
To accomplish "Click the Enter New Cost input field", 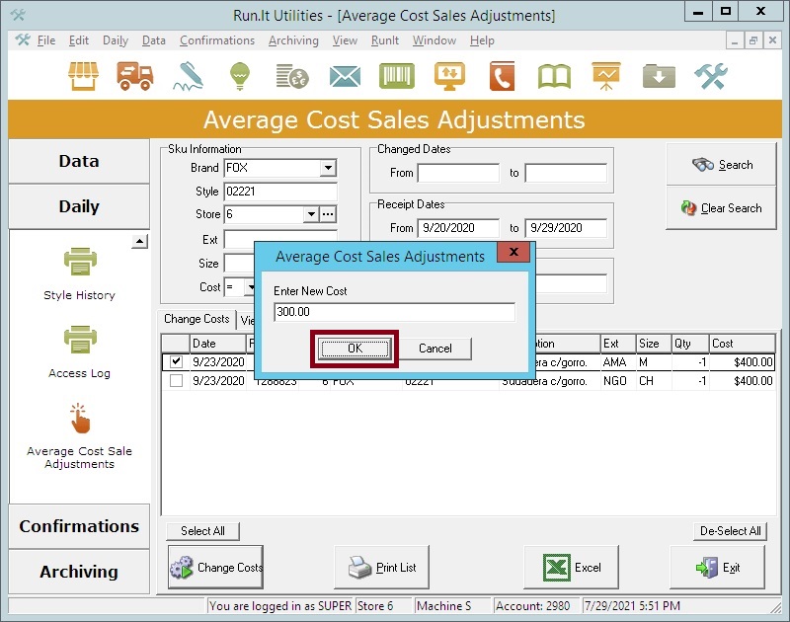I will (x=394, y=312).
